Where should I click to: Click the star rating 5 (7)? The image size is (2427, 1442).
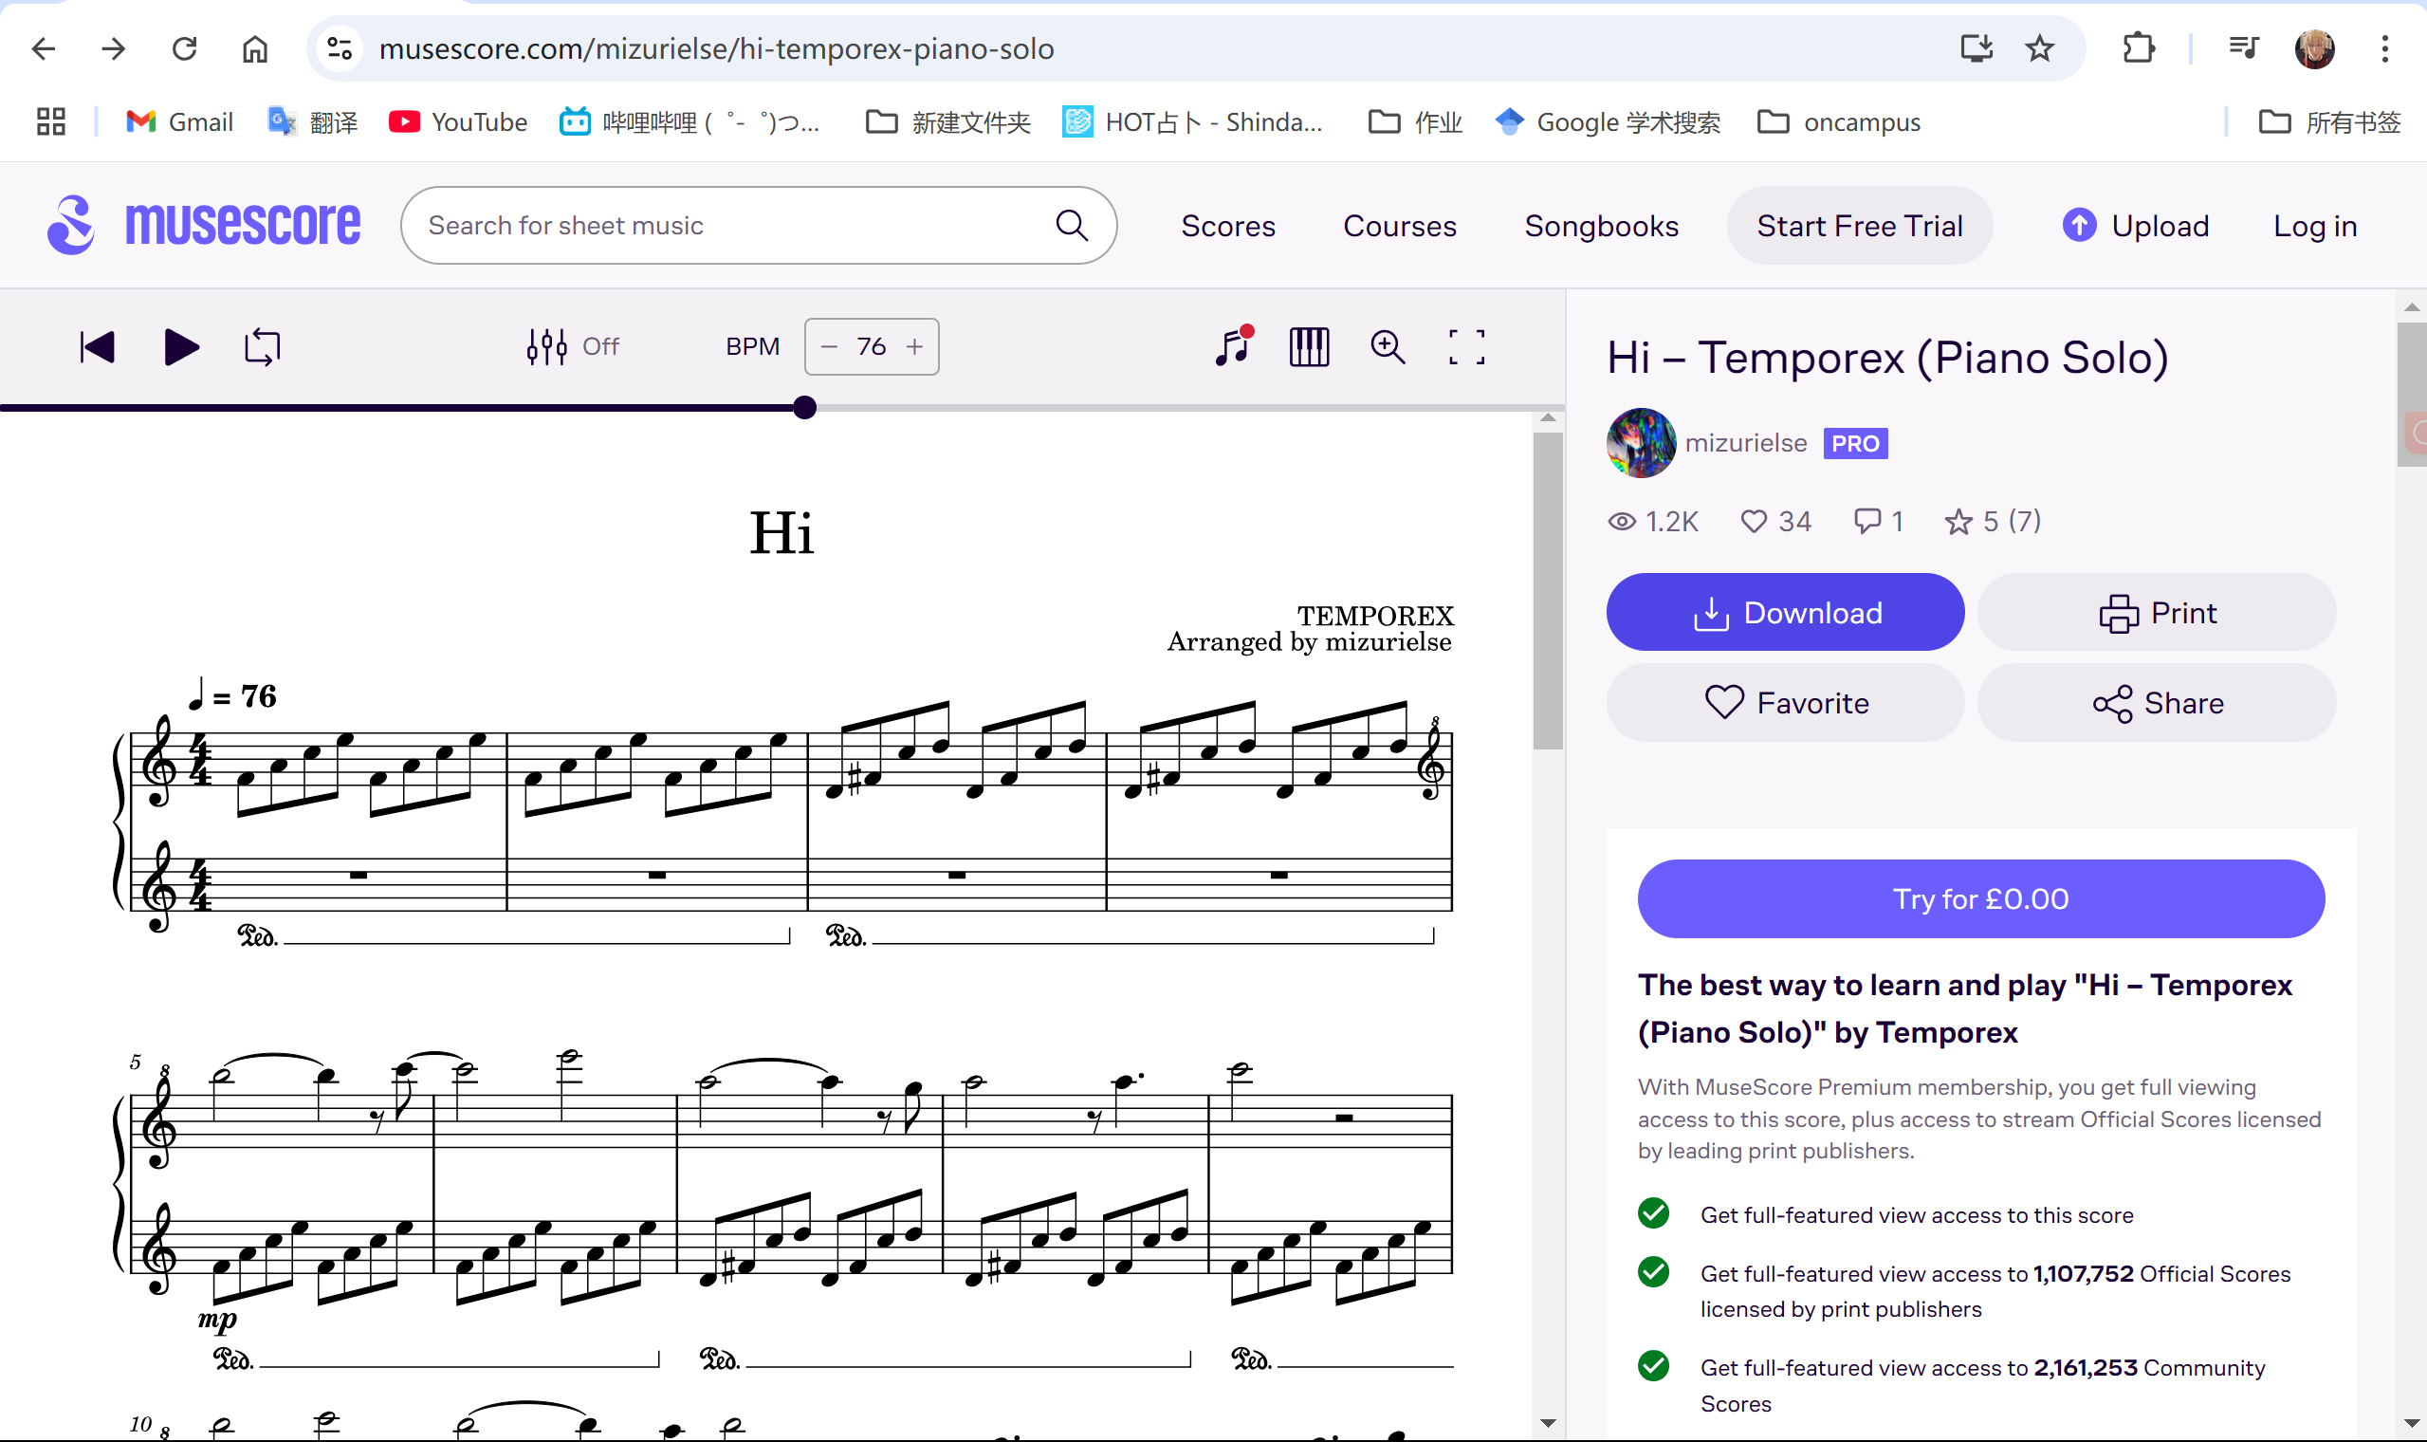coord(1992,522)
